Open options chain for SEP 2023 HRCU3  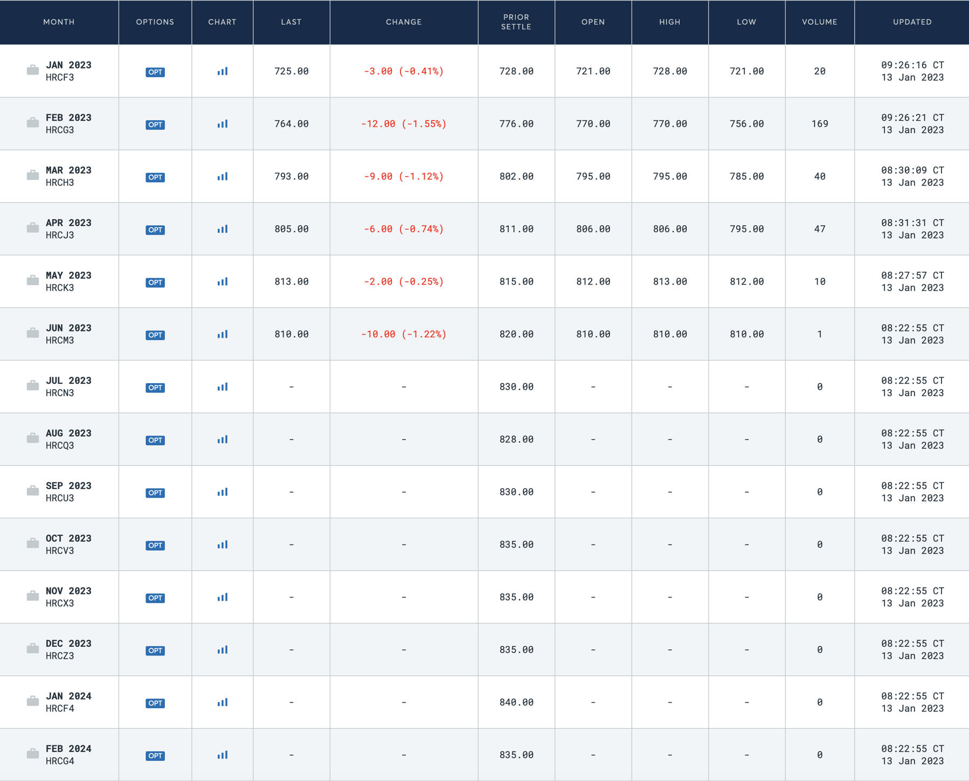155,493
